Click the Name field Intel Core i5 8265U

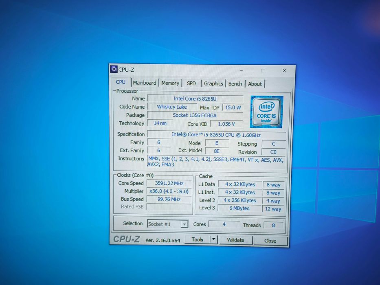click(195, 99)
